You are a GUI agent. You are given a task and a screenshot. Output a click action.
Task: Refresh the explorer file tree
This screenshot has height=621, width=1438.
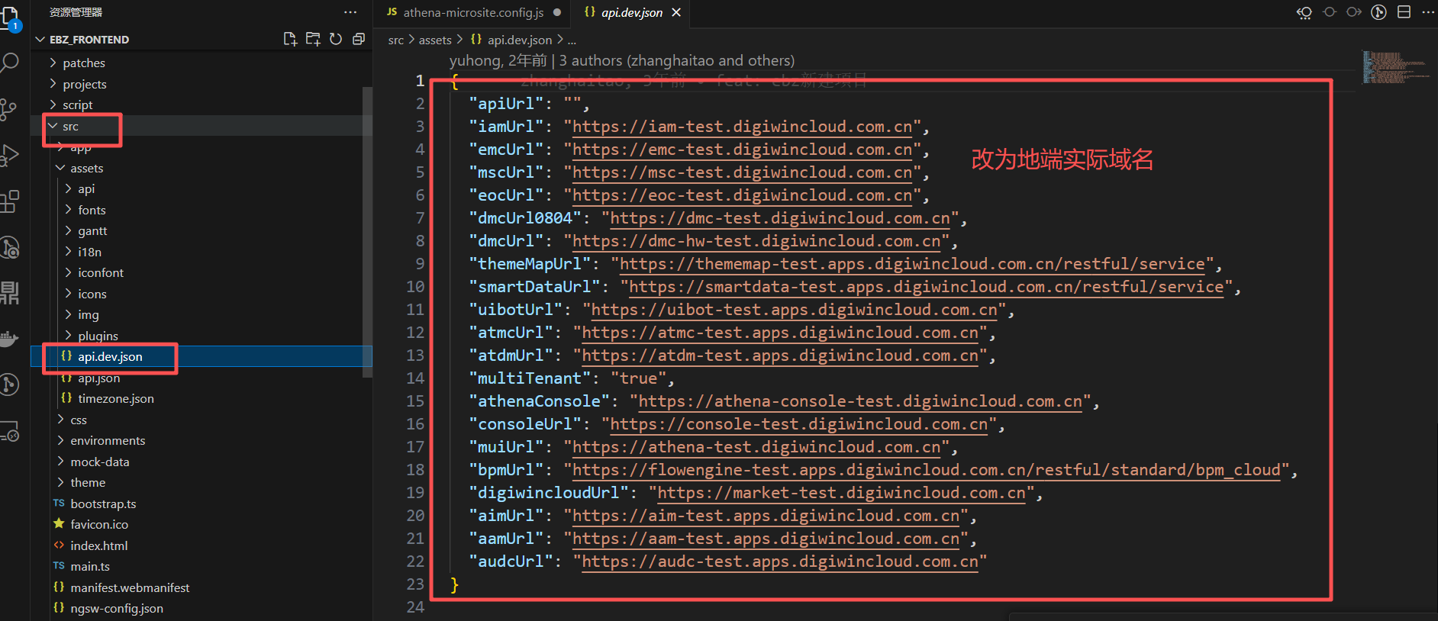[336, 39]
